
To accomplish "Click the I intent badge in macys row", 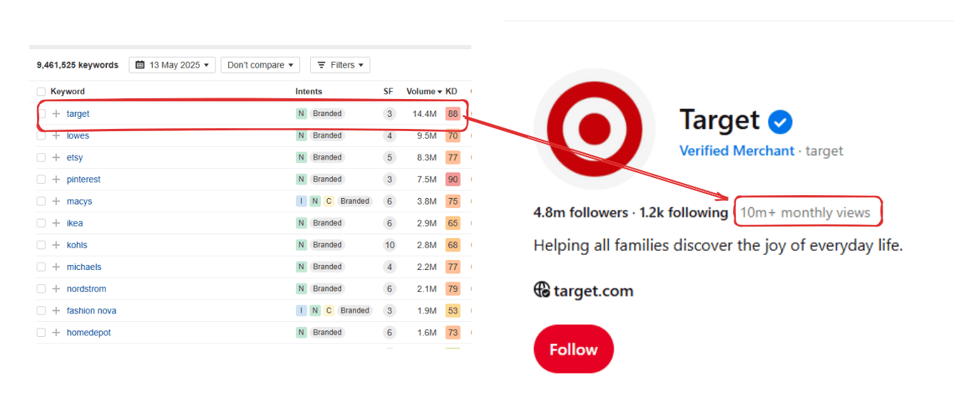I will tap(302, 202).
